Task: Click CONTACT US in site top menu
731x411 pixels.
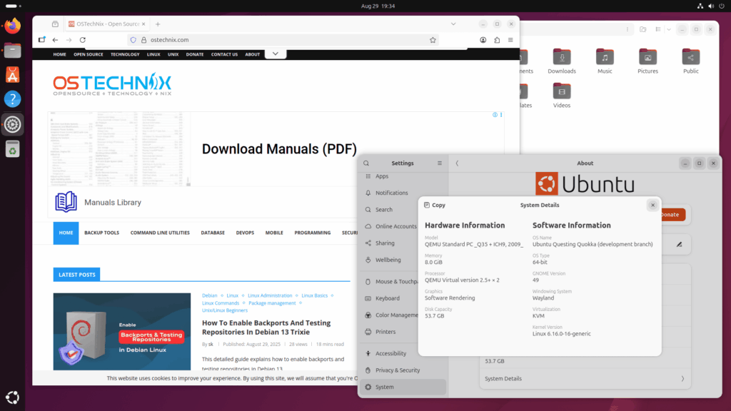Action: pos(224,54)
